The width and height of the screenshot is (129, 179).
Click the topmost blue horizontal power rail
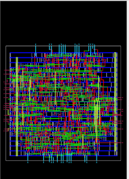tap(64, 53)
